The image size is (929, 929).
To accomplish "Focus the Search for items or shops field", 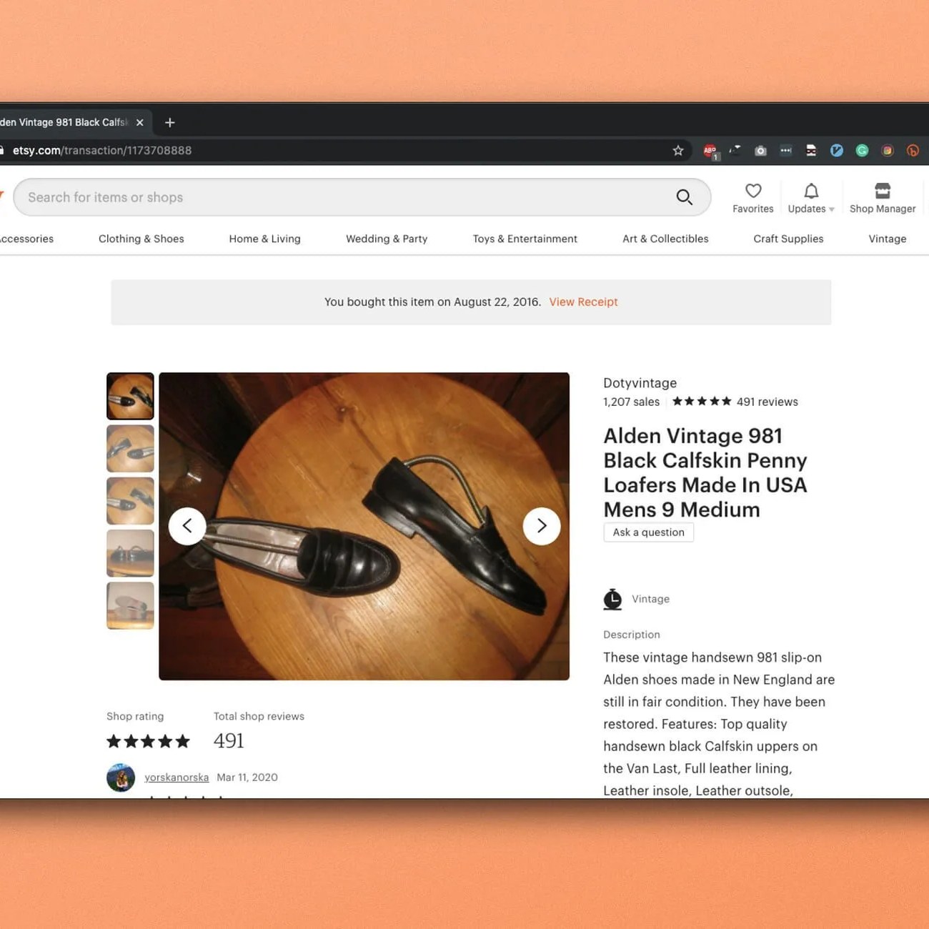I will coord(343,197).
